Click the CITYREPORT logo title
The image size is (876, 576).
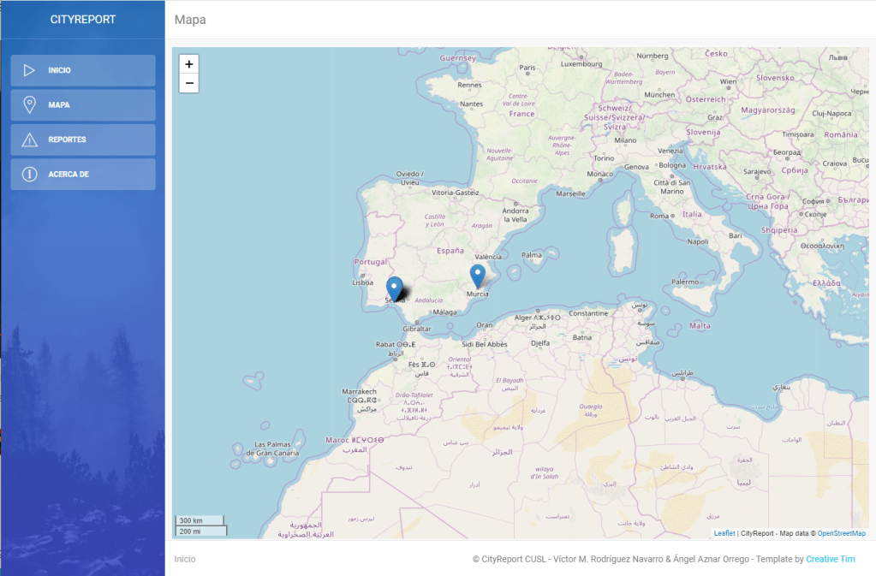(83, 20)
